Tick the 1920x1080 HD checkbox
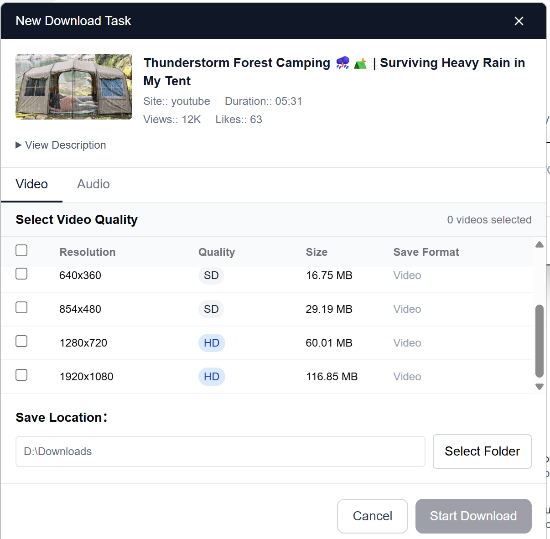This screenshot has width=550, height=539. [21, 375]
